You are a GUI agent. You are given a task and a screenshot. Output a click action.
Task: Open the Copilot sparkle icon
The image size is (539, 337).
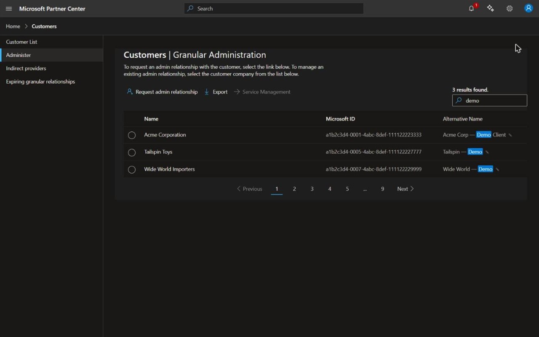(x=491, y=8)
